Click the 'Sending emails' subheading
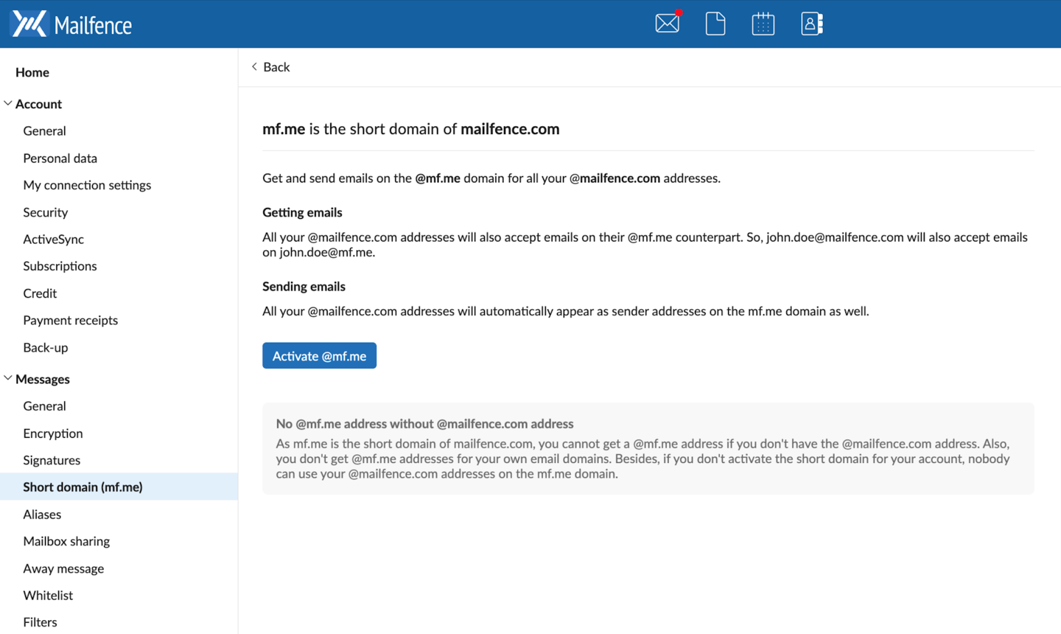 point(304,286)
